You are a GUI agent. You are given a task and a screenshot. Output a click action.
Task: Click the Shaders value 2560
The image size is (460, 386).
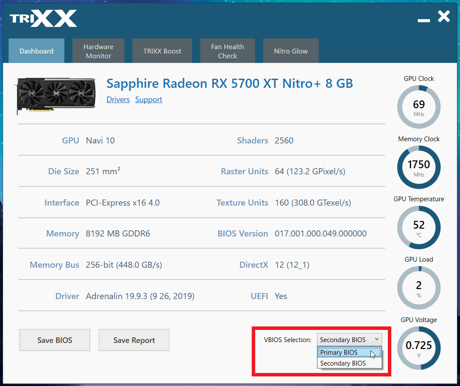(284, 140)
